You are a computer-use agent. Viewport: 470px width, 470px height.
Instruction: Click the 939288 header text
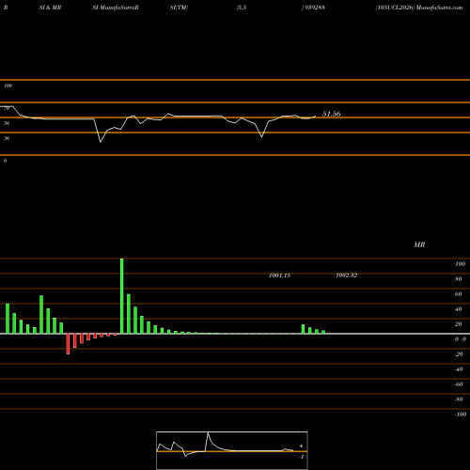click(314, 8)
